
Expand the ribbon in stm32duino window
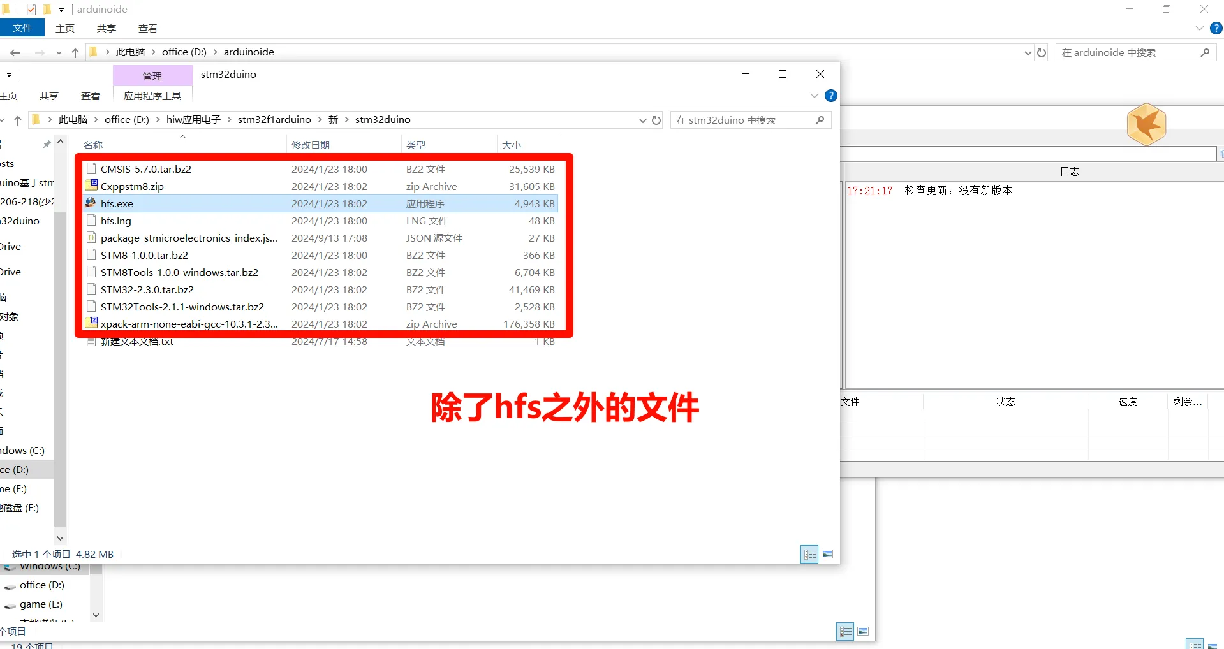pyautogui.click(x=814, y=96)
